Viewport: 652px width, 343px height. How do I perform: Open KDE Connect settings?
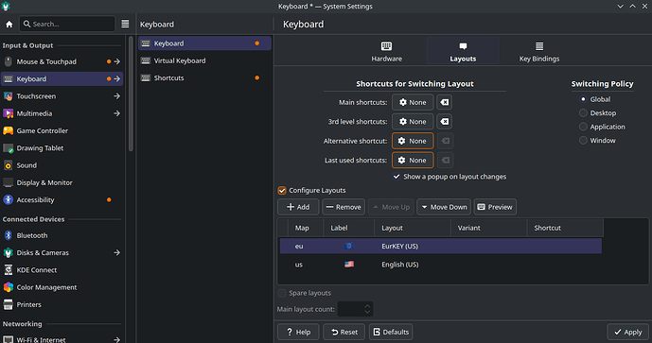(62, 270)
